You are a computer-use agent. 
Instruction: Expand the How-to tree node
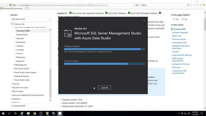[x=15, y=53]
